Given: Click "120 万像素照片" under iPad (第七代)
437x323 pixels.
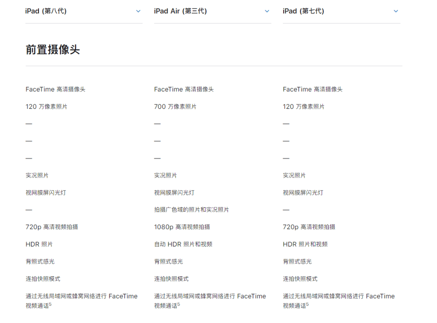Looking at the screenshot, I should click(303, 107).
